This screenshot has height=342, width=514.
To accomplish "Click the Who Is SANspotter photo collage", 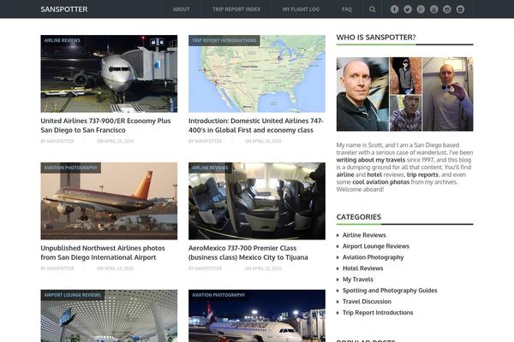I will 404,94.
